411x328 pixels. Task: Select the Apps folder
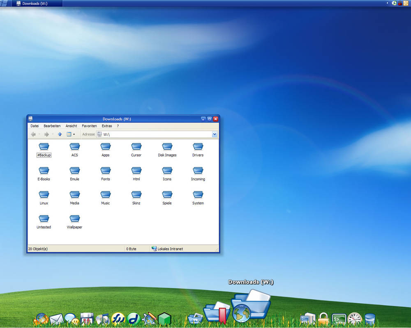pos(105,150)
